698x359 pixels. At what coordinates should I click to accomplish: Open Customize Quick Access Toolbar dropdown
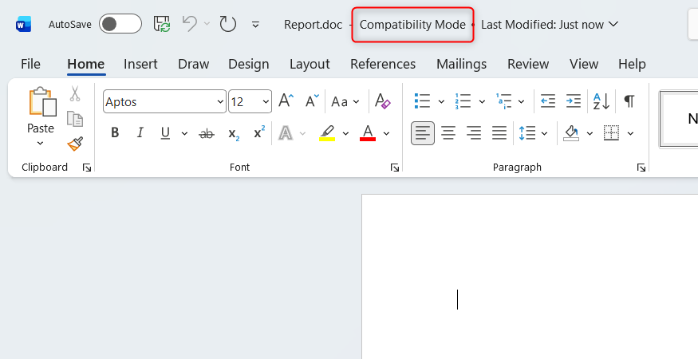[x=255, y=25]
